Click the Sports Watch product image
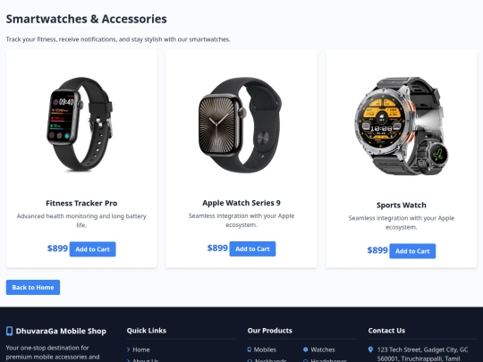 tap(402, 126)
